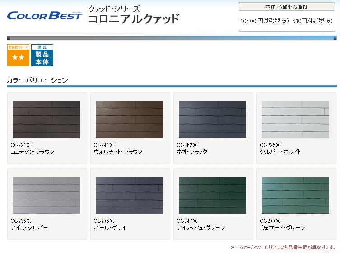The image size is (340, 254).
Task: Click the コロニアルクァッド product title
Action: tap(134, 18)
